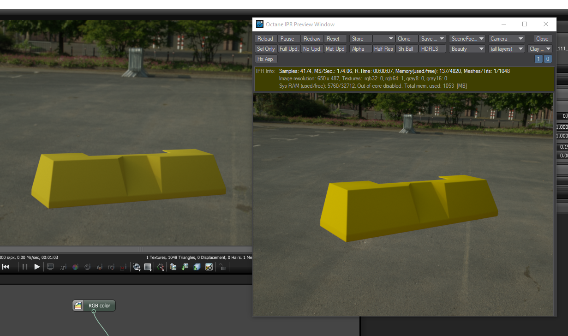568x336 pixels.
Task: Expand the Beauty render pass dropdown
Action: click(x=467, y=49)
